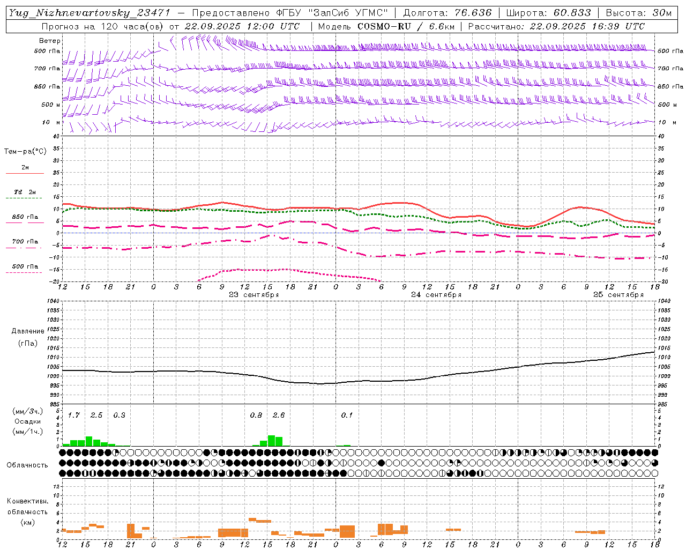Click the Td 2м legend entry

pos(25,192)
